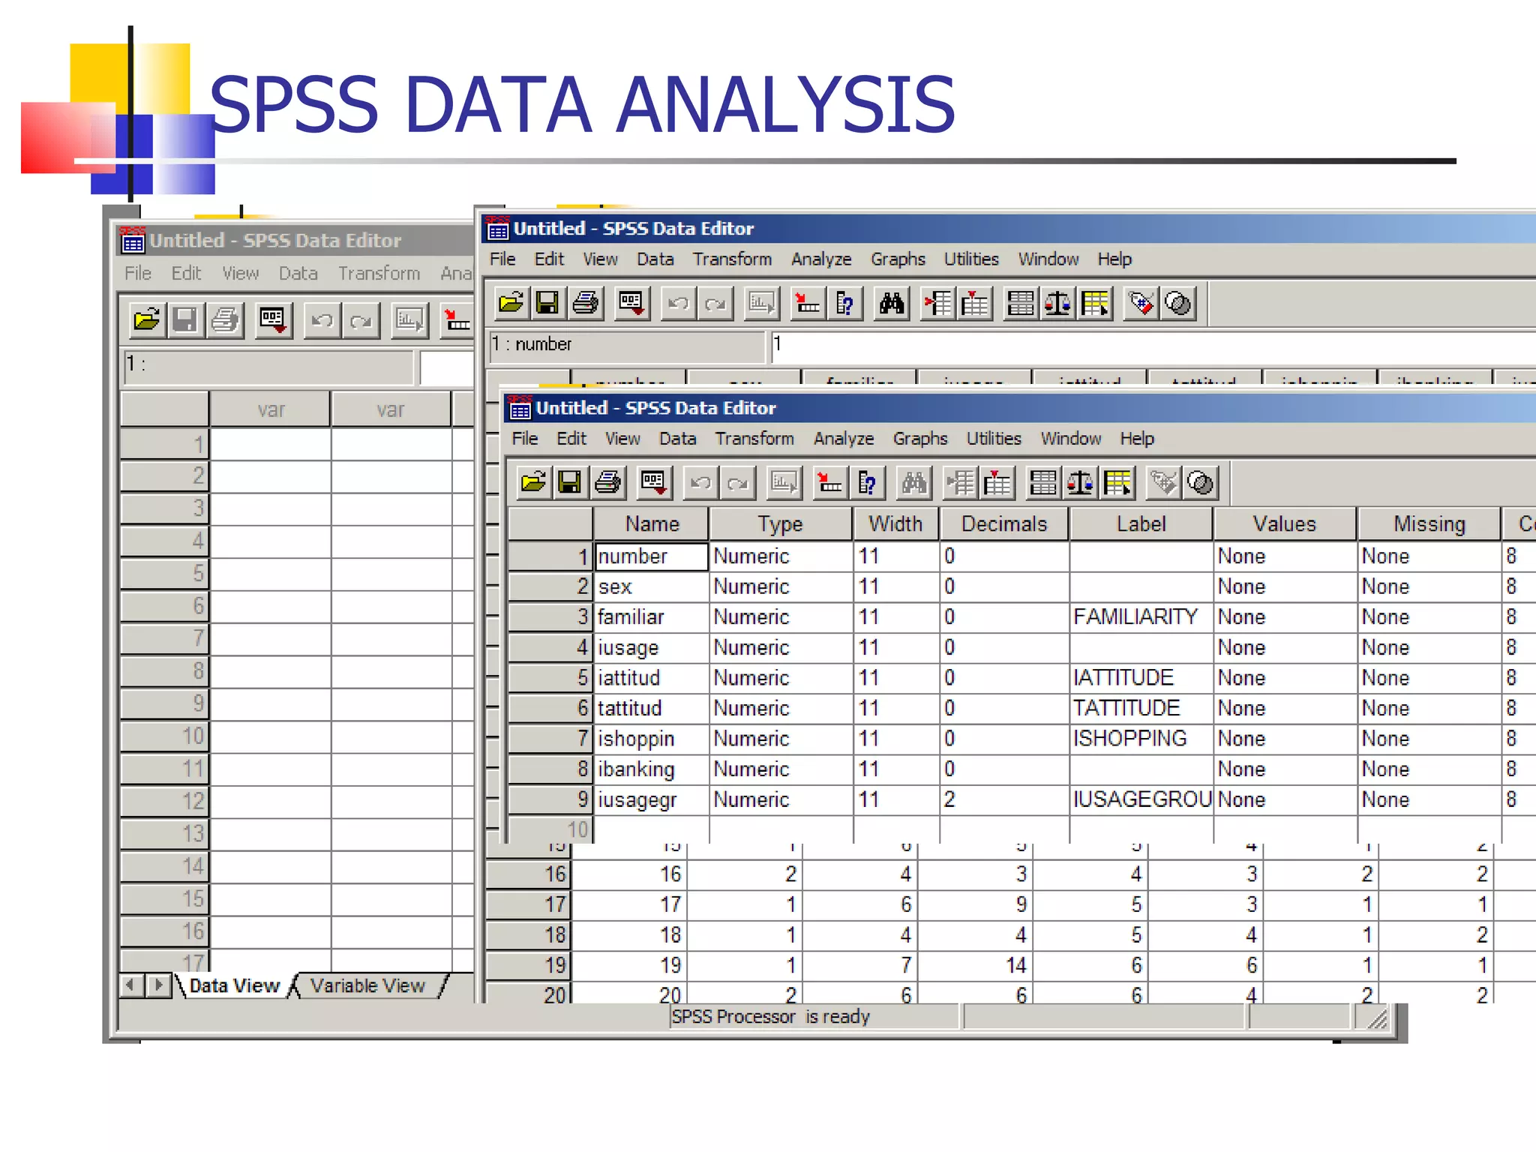This screenshot has height=1152, width=1536.
Task: Click Go to Case icon in front window toolbar
Action: point(829,482)
